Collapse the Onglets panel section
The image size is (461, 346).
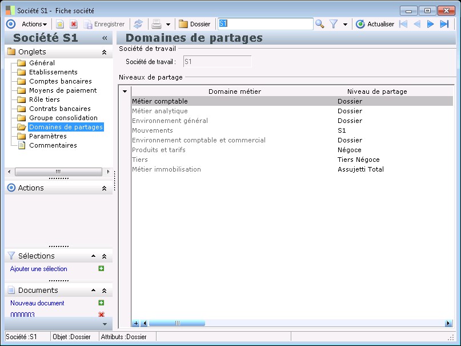tap(104, 52)
